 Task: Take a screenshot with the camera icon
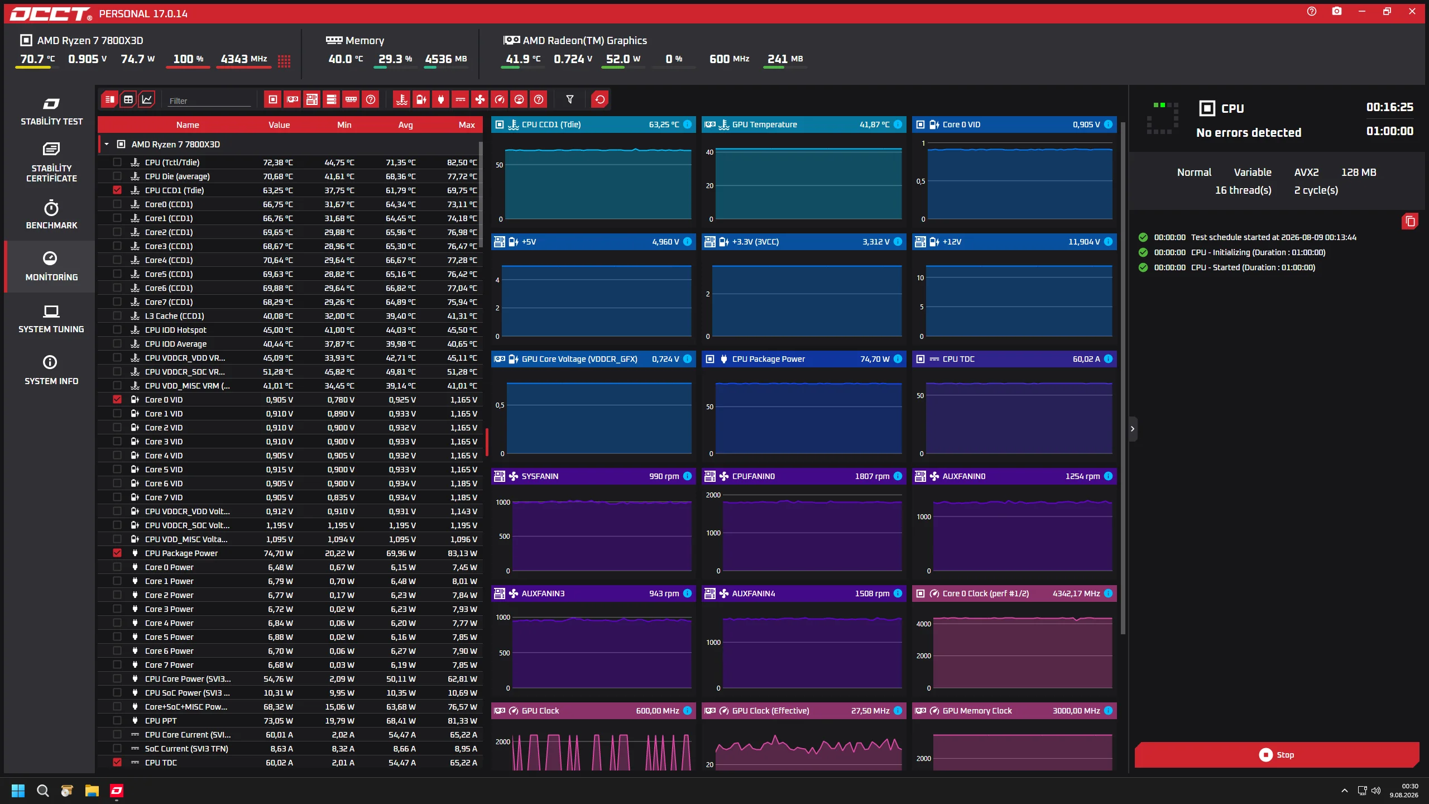point(1337,11)
